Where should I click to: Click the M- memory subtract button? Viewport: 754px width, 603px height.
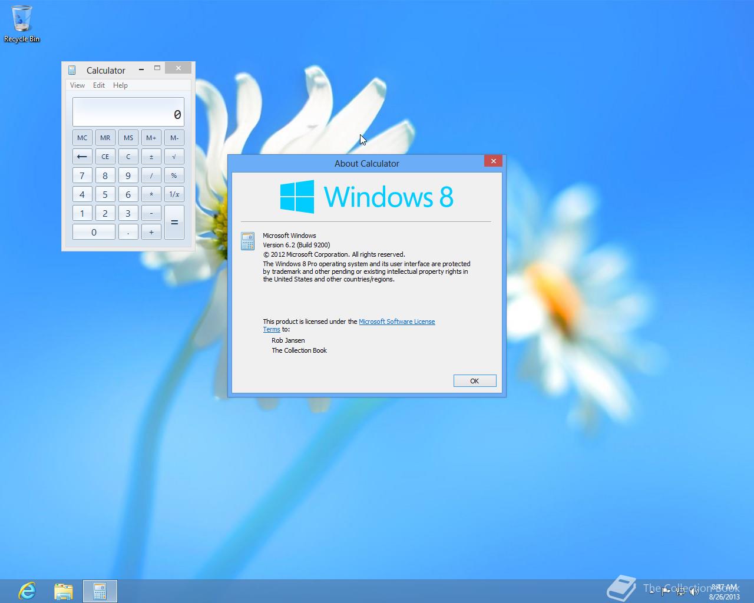click(174, 138)
